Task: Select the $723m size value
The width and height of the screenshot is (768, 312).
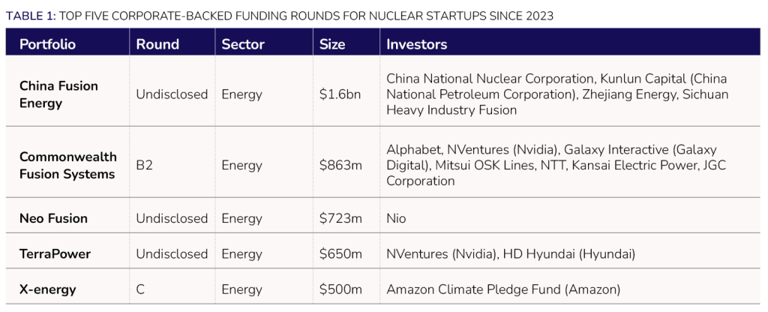Action: [x=340, y=218]
